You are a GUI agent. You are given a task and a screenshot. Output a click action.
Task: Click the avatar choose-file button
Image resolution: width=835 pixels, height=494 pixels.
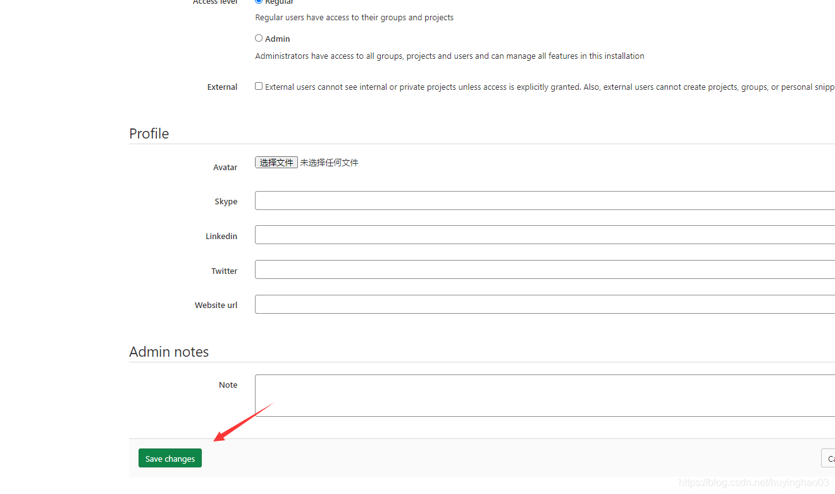pyautogui.click(x=276, y=163)
